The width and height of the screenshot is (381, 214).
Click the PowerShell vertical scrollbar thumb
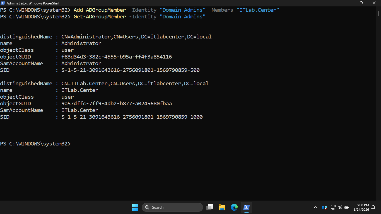click(x=379, y=13)
